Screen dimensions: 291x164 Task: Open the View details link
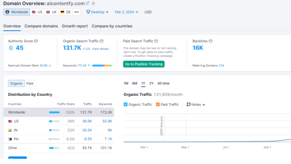(x=100, y=49)
